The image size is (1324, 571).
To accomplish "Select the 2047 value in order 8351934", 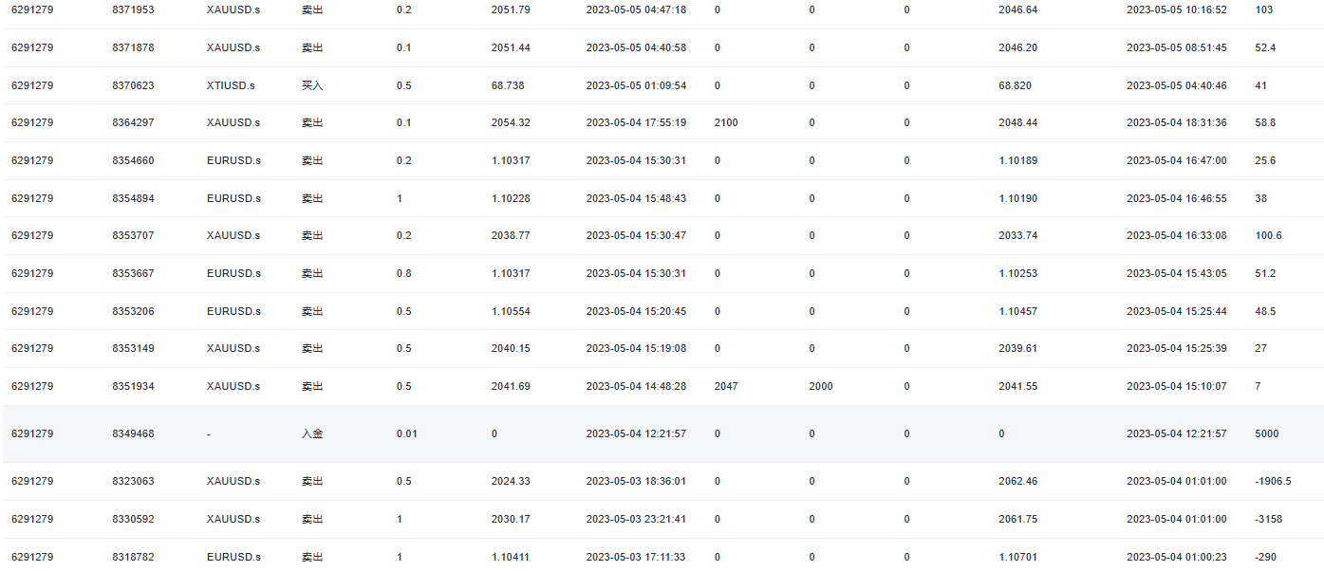I will coord(726,386).
